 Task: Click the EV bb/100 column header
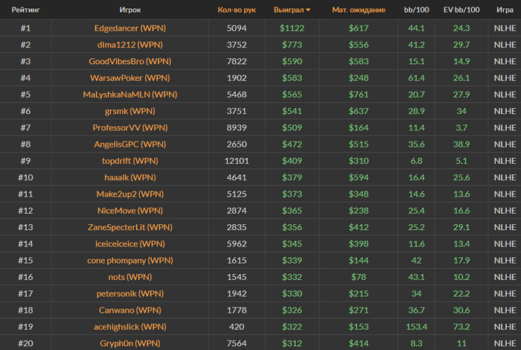coord(461,10)
